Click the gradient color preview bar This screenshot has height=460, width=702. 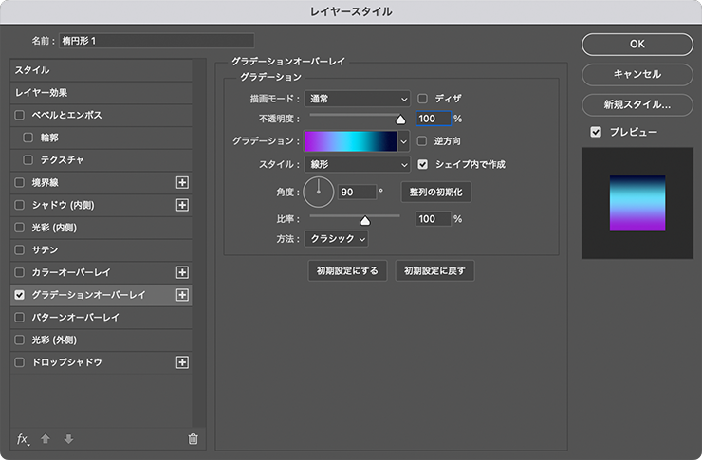click(350, 141)
